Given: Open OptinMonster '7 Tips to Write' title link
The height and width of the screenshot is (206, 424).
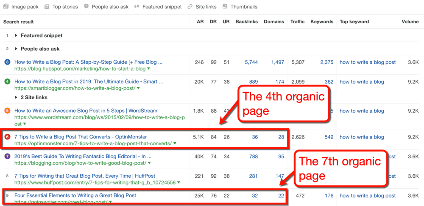Looking at the screenshot, I should tap(81, 137).
